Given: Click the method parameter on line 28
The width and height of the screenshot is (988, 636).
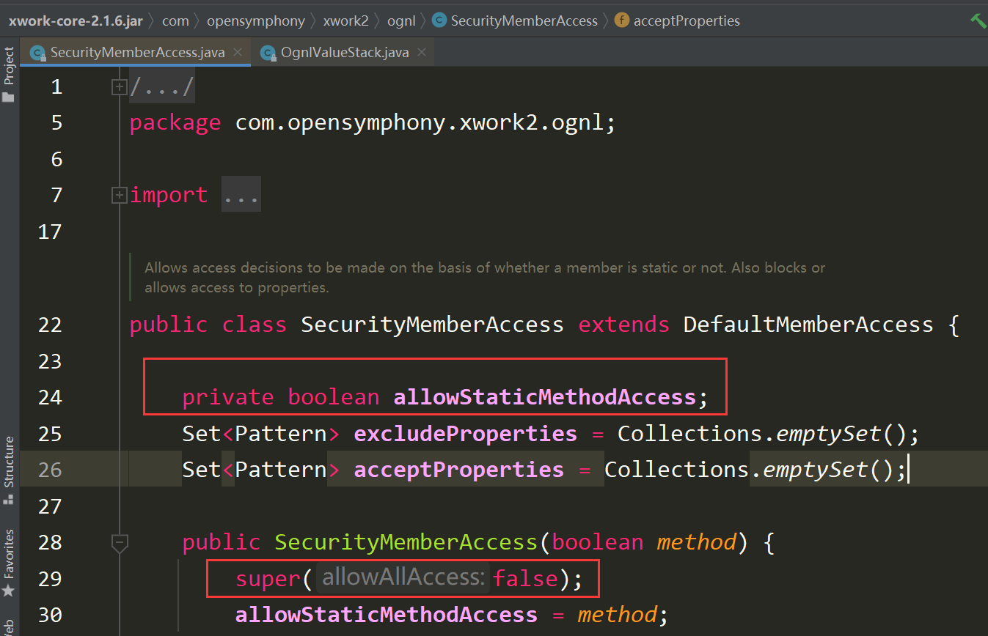Looking at the screenshot, I should (696, 542).
